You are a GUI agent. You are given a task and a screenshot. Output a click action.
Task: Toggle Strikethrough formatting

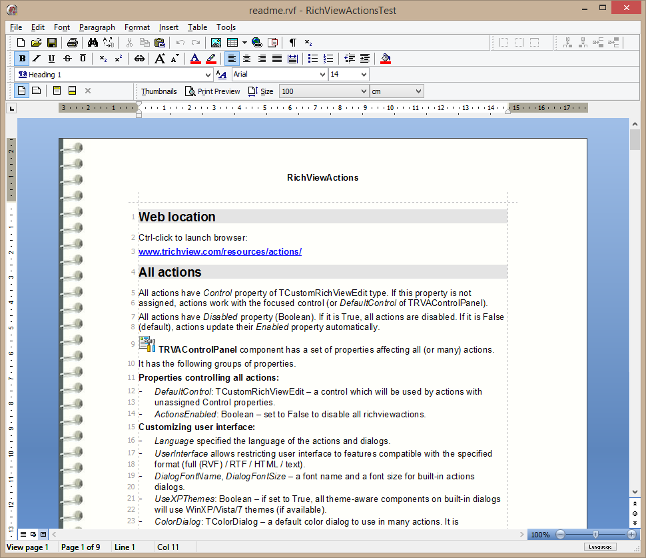tap(67, 59)
